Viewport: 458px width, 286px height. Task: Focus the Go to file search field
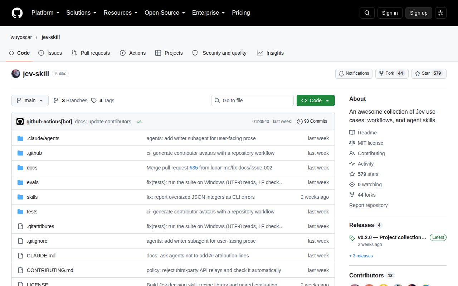[x=252, y=100]
